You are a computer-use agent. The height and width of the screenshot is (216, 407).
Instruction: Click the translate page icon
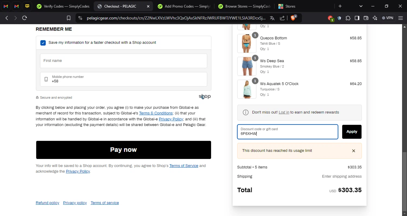(x=272, y=18)
